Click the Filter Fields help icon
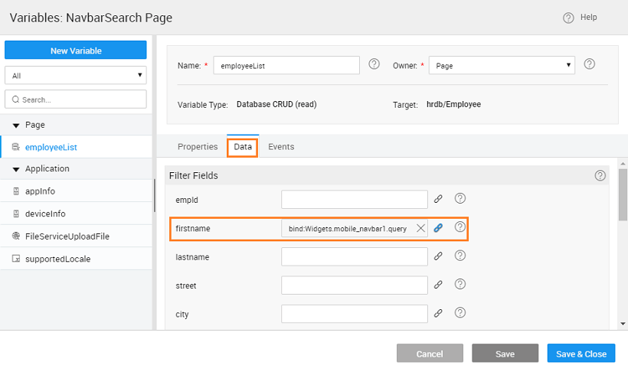 [x=600, y=175]
